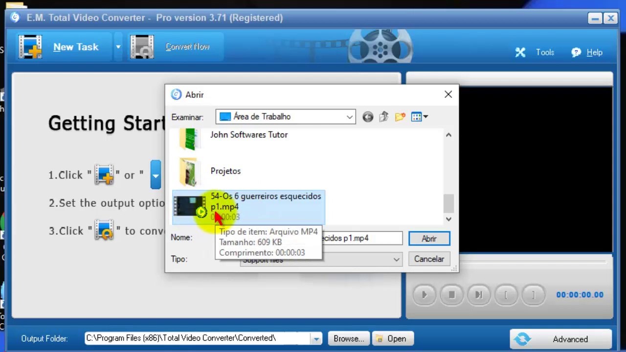The width and height of the screenshot is (626, 352).
Task: Click the Convert flow label
Action: [187, 47]
